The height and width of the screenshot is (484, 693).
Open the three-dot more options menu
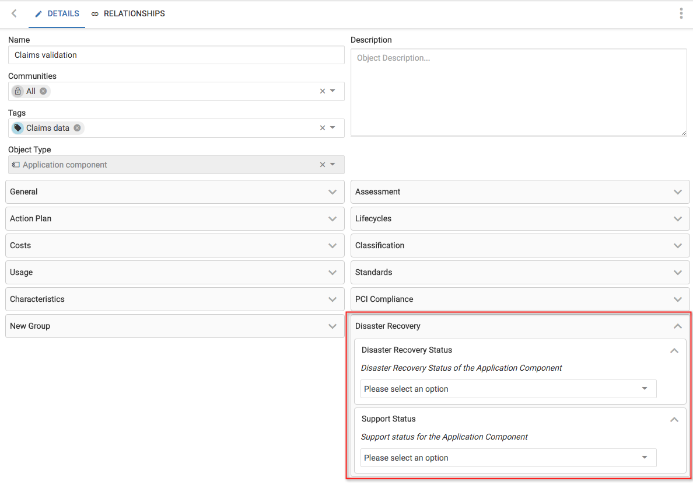681,13
